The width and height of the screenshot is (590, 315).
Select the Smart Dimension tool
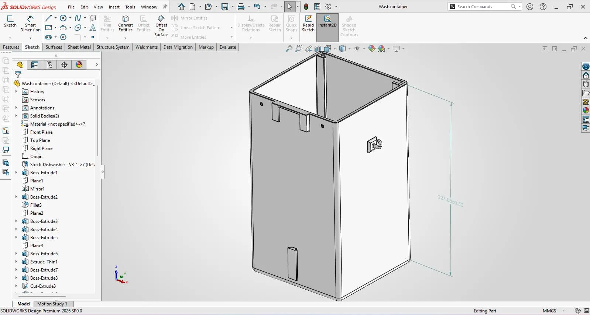point(30,24)
